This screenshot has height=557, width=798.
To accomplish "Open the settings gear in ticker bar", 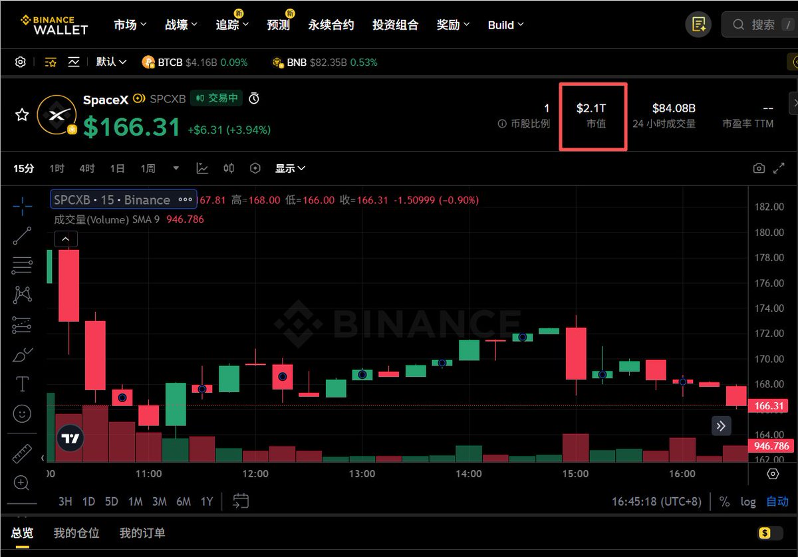I will pyautogui.click(x=21, y=62).
